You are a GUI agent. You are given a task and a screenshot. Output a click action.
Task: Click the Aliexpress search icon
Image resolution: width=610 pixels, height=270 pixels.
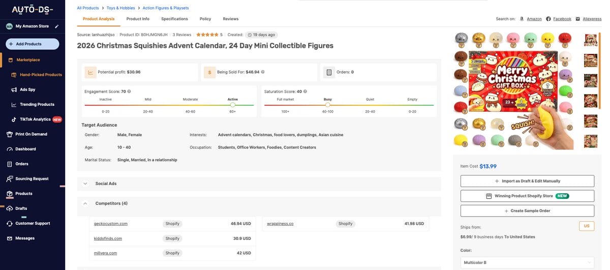(x=578, y=19)
